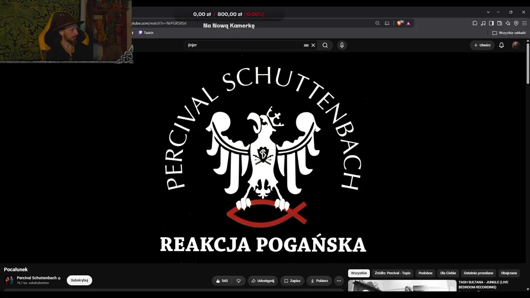Open the media control music note icon
Viewport: 530px width, 298px height.
tap(483, 23)
